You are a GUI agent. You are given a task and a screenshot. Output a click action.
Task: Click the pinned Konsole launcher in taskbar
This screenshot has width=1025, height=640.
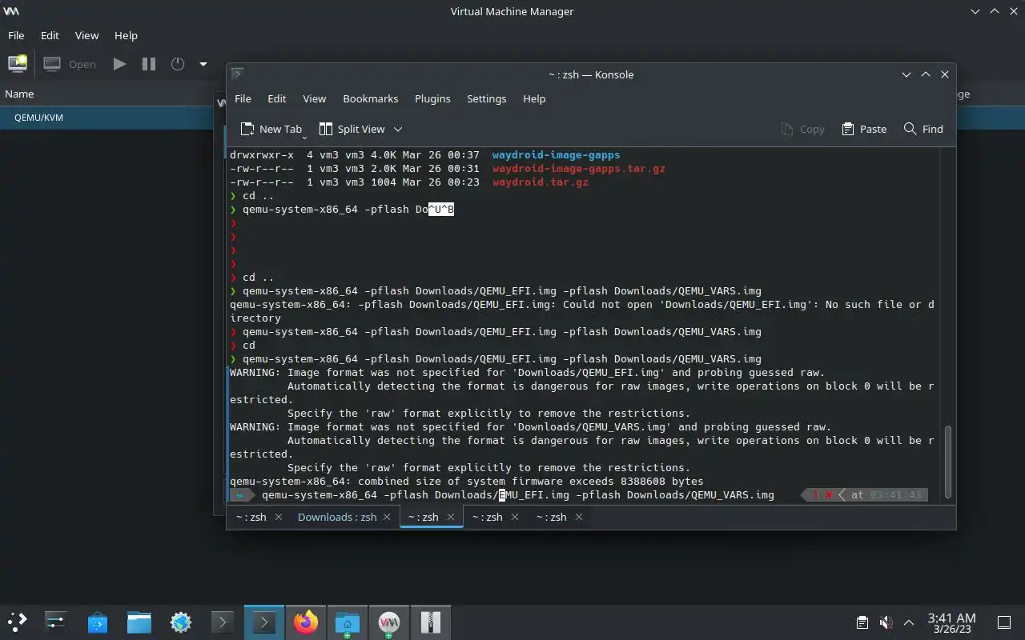[222, 622]
